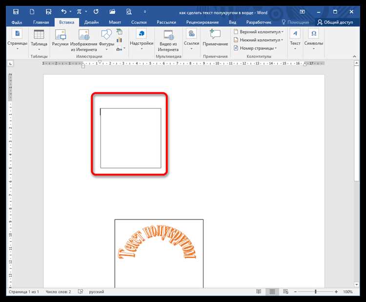This screenshot has height=302, width=366.
Task: Create a new blank document via toolbar icon
Action: pos(32,12)
